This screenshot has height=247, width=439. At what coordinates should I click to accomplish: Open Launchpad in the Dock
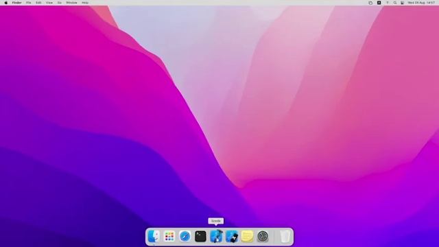(x=169, y=236)
